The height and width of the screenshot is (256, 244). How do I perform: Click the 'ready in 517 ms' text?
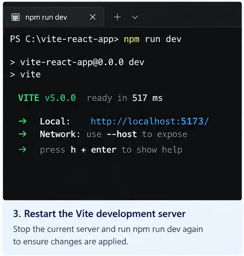125,98
